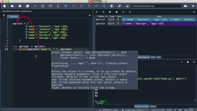Import data into the Variable Explorer
Viewport: 197px width, 111px height.
point(97,12)
